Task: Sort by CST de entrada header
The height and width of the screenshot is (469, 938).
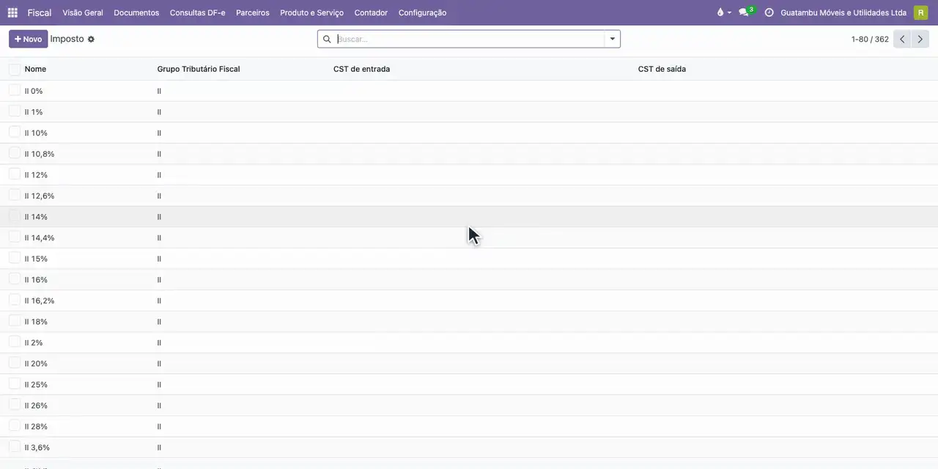Action: 361,69
